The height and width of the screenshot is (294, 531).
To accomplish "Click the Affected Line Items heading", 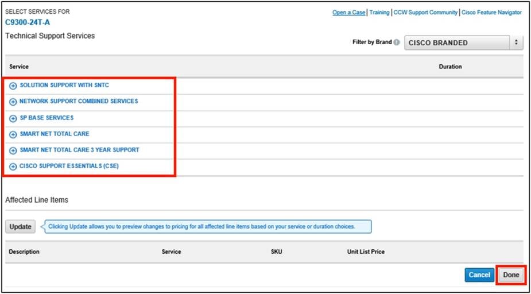I will pos(37,200).
